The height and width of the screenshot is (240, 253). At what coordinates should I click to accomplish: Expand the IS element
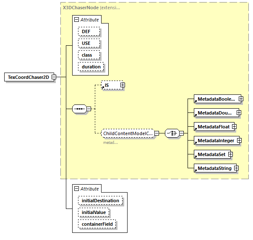(123, 85)
